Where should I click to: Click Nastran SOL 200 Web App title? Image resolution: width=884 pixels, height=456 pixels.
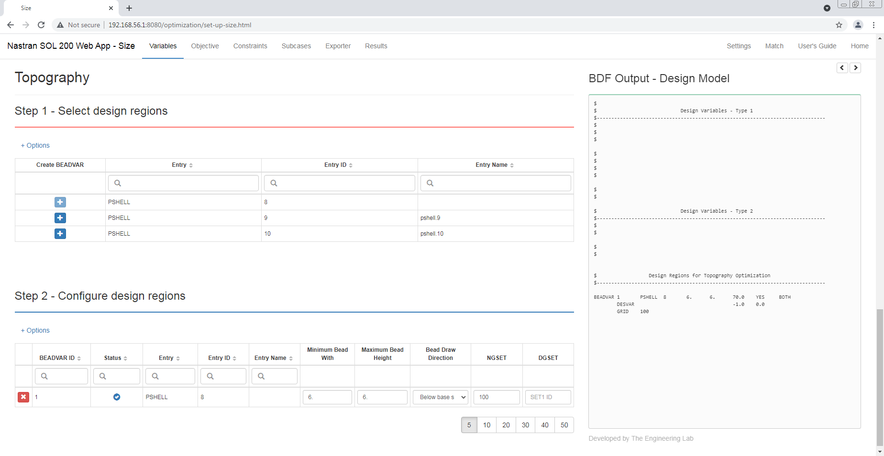click(x=71, y=46)
